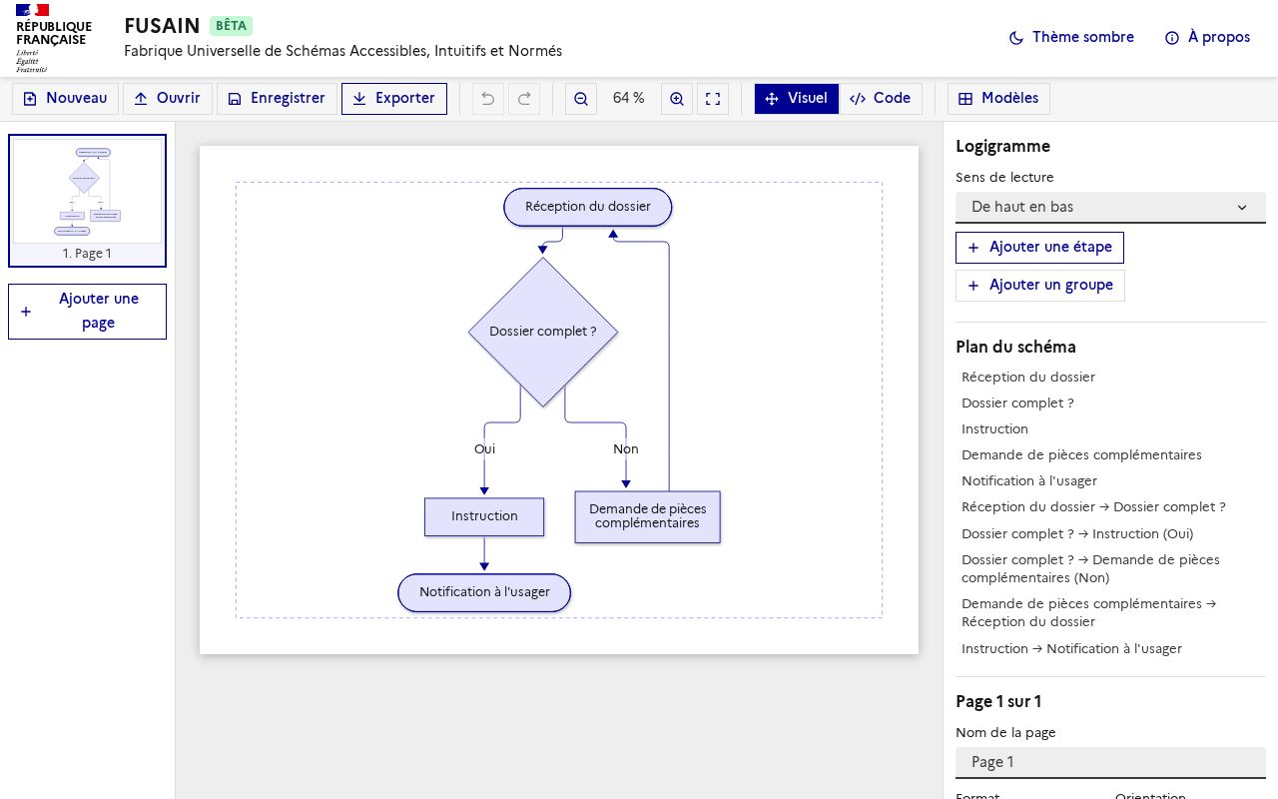Select the 'Réception du dossier' node on canvas
The image size is (1278, 799).
[x=588, y=207]
